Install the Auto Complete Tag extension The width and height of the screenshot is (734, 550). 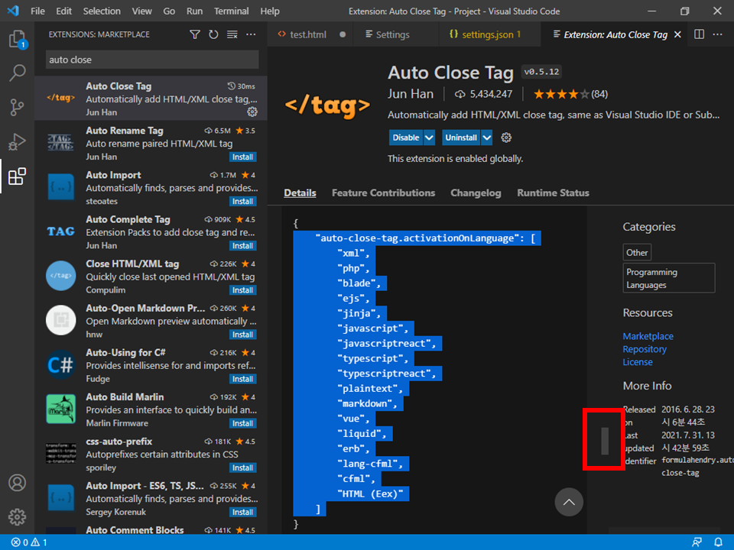pyautogui.click(x=242, y=245)
